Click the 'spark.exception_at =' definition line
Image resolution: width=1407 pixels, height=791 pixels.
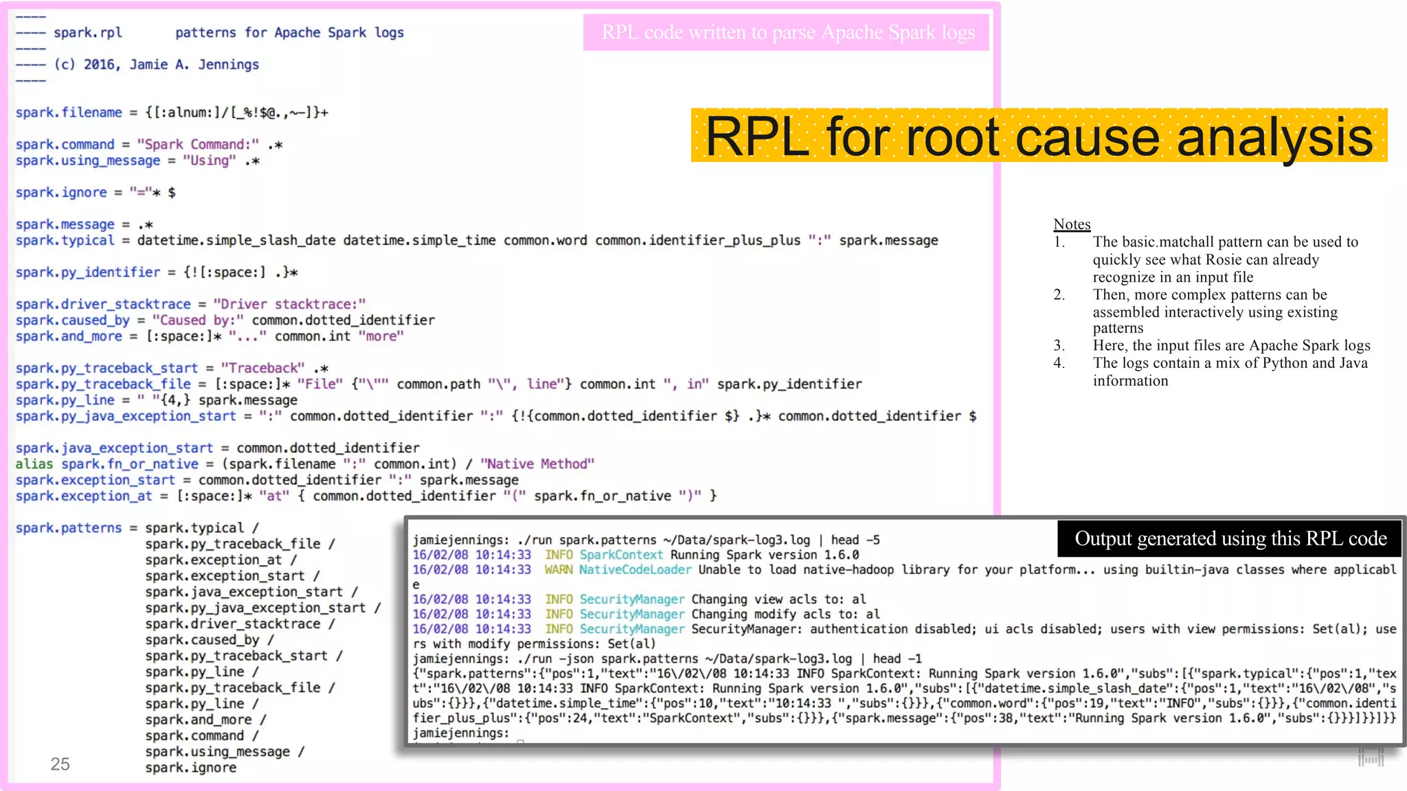[366, 496]
